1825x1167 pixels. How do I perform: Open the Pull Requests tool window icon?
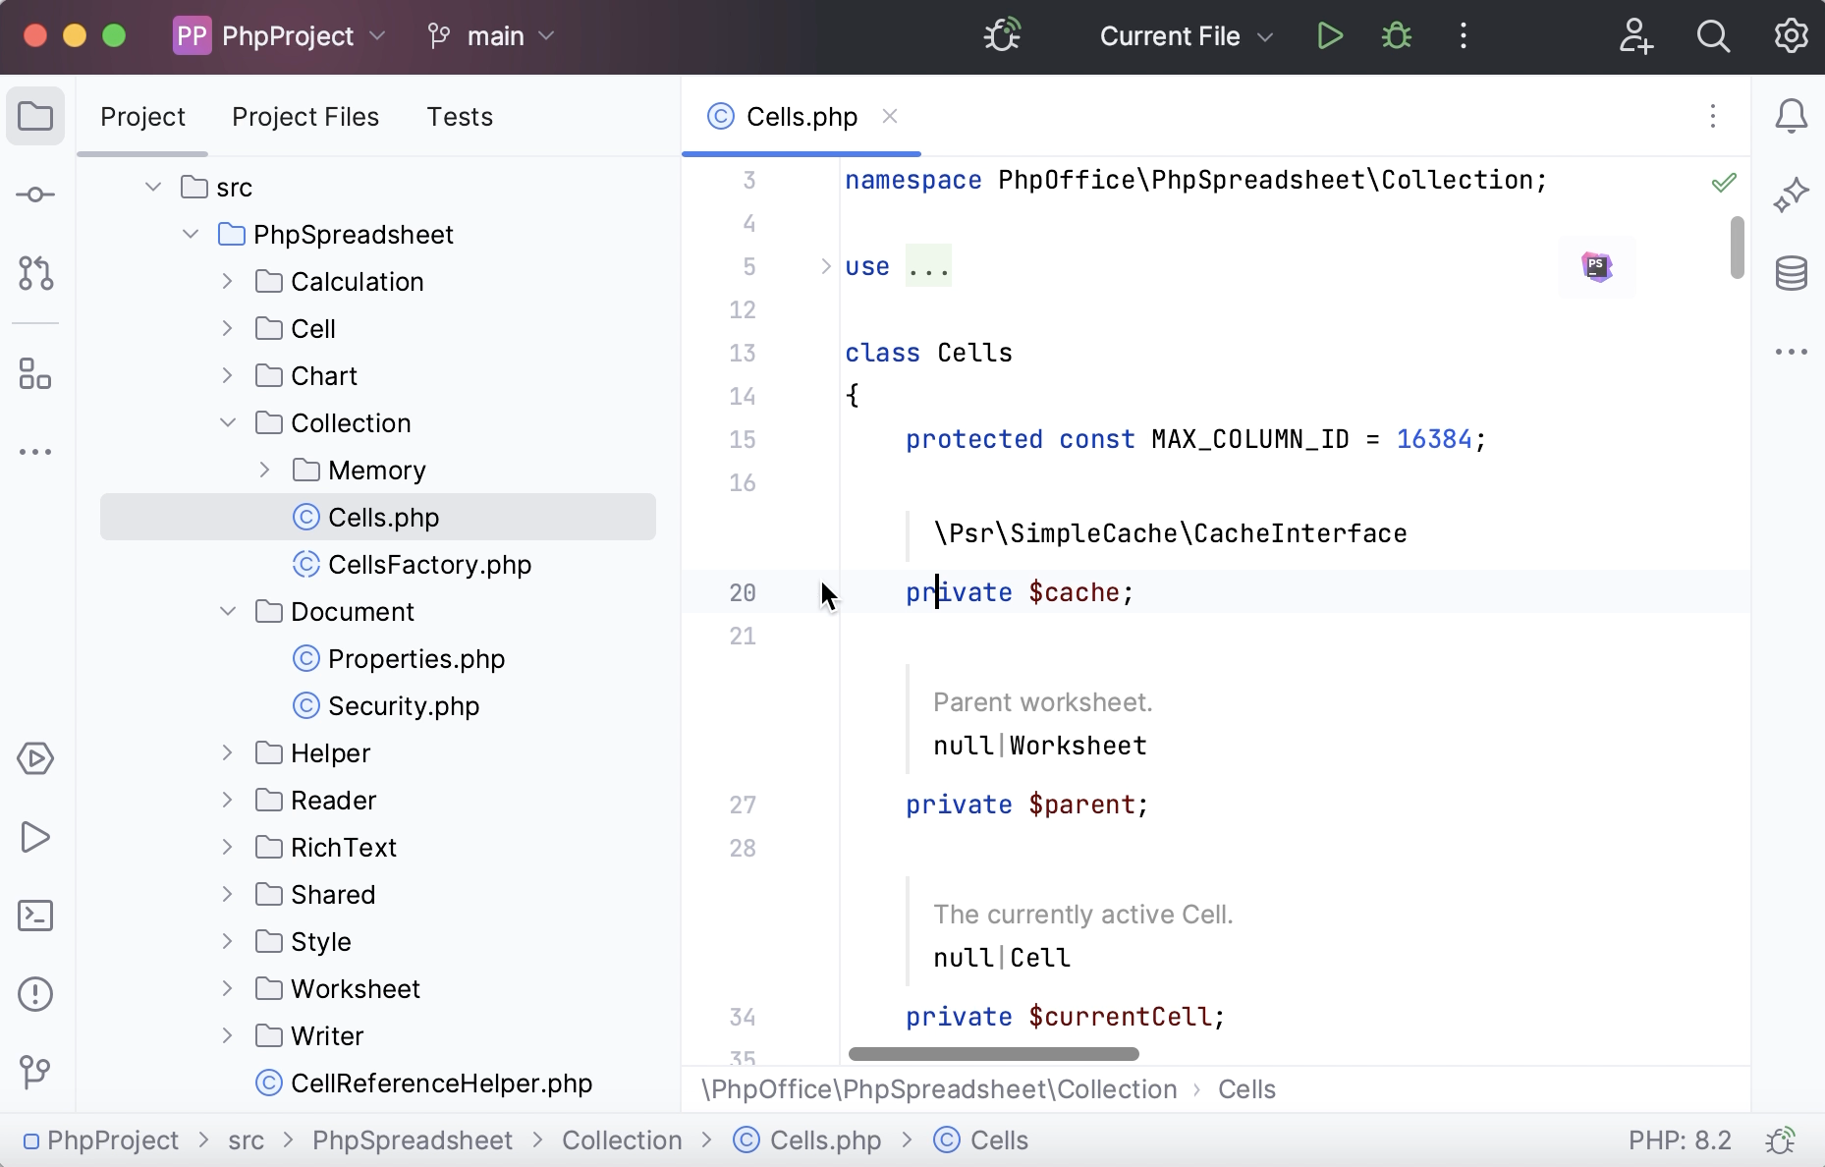point(35,273)
